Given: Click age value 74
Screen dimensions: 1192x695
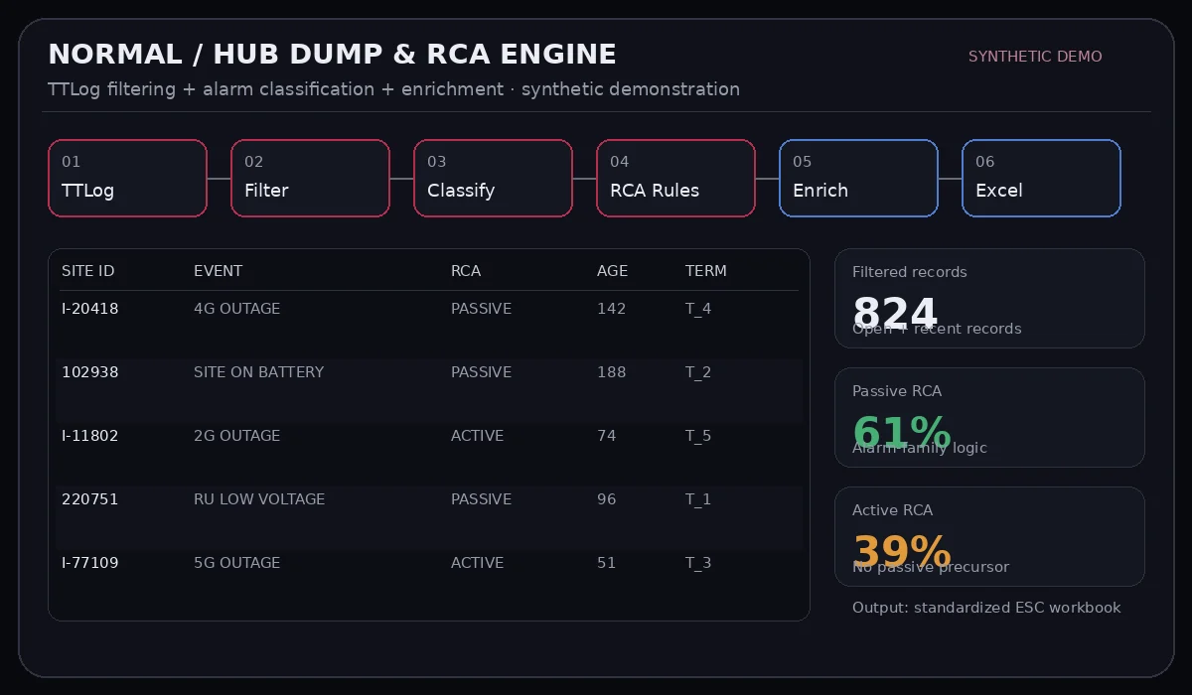Looking at the screenshot, I should coord(606,436).
